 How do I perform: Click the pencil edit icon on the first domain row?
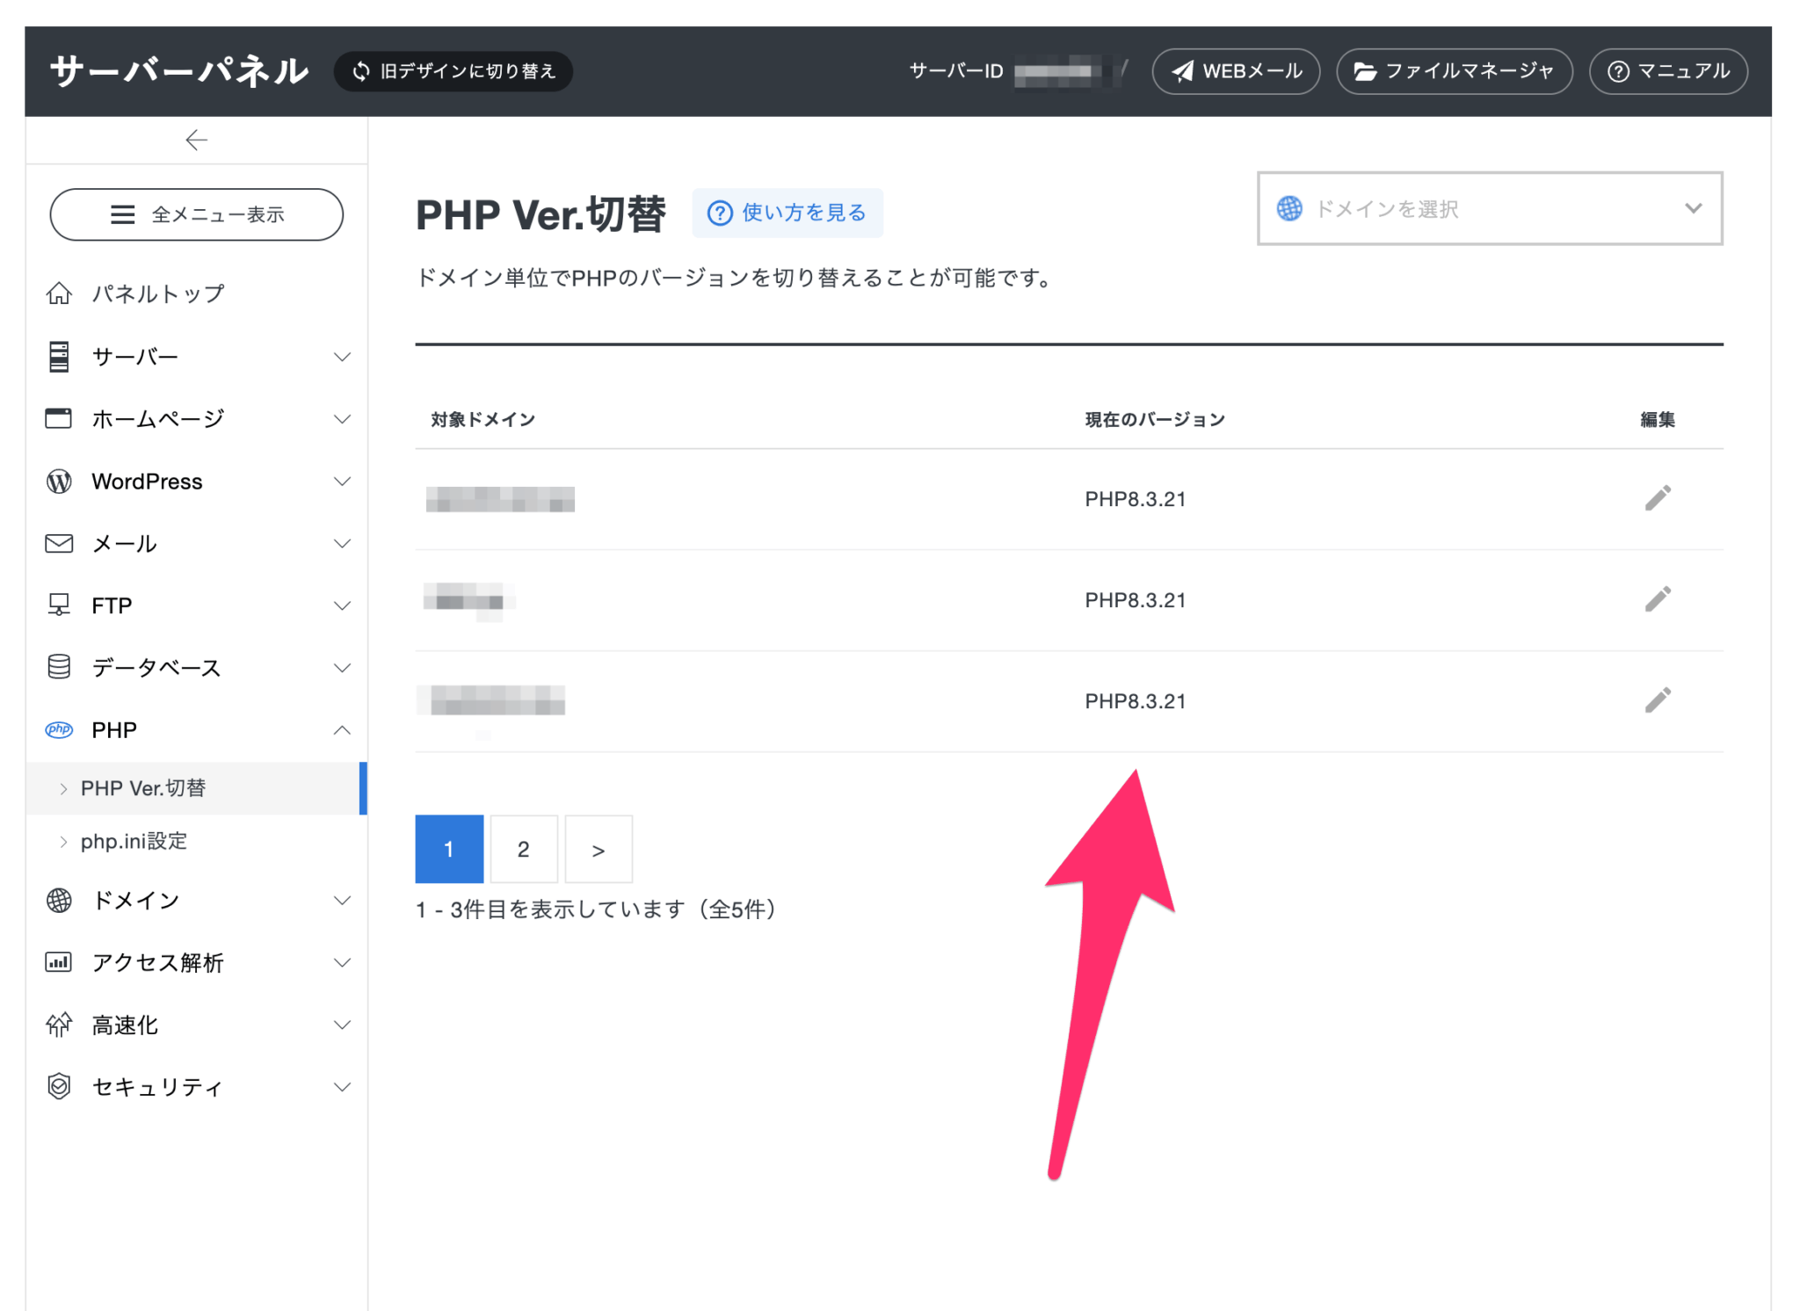[x=1659, y=497]
